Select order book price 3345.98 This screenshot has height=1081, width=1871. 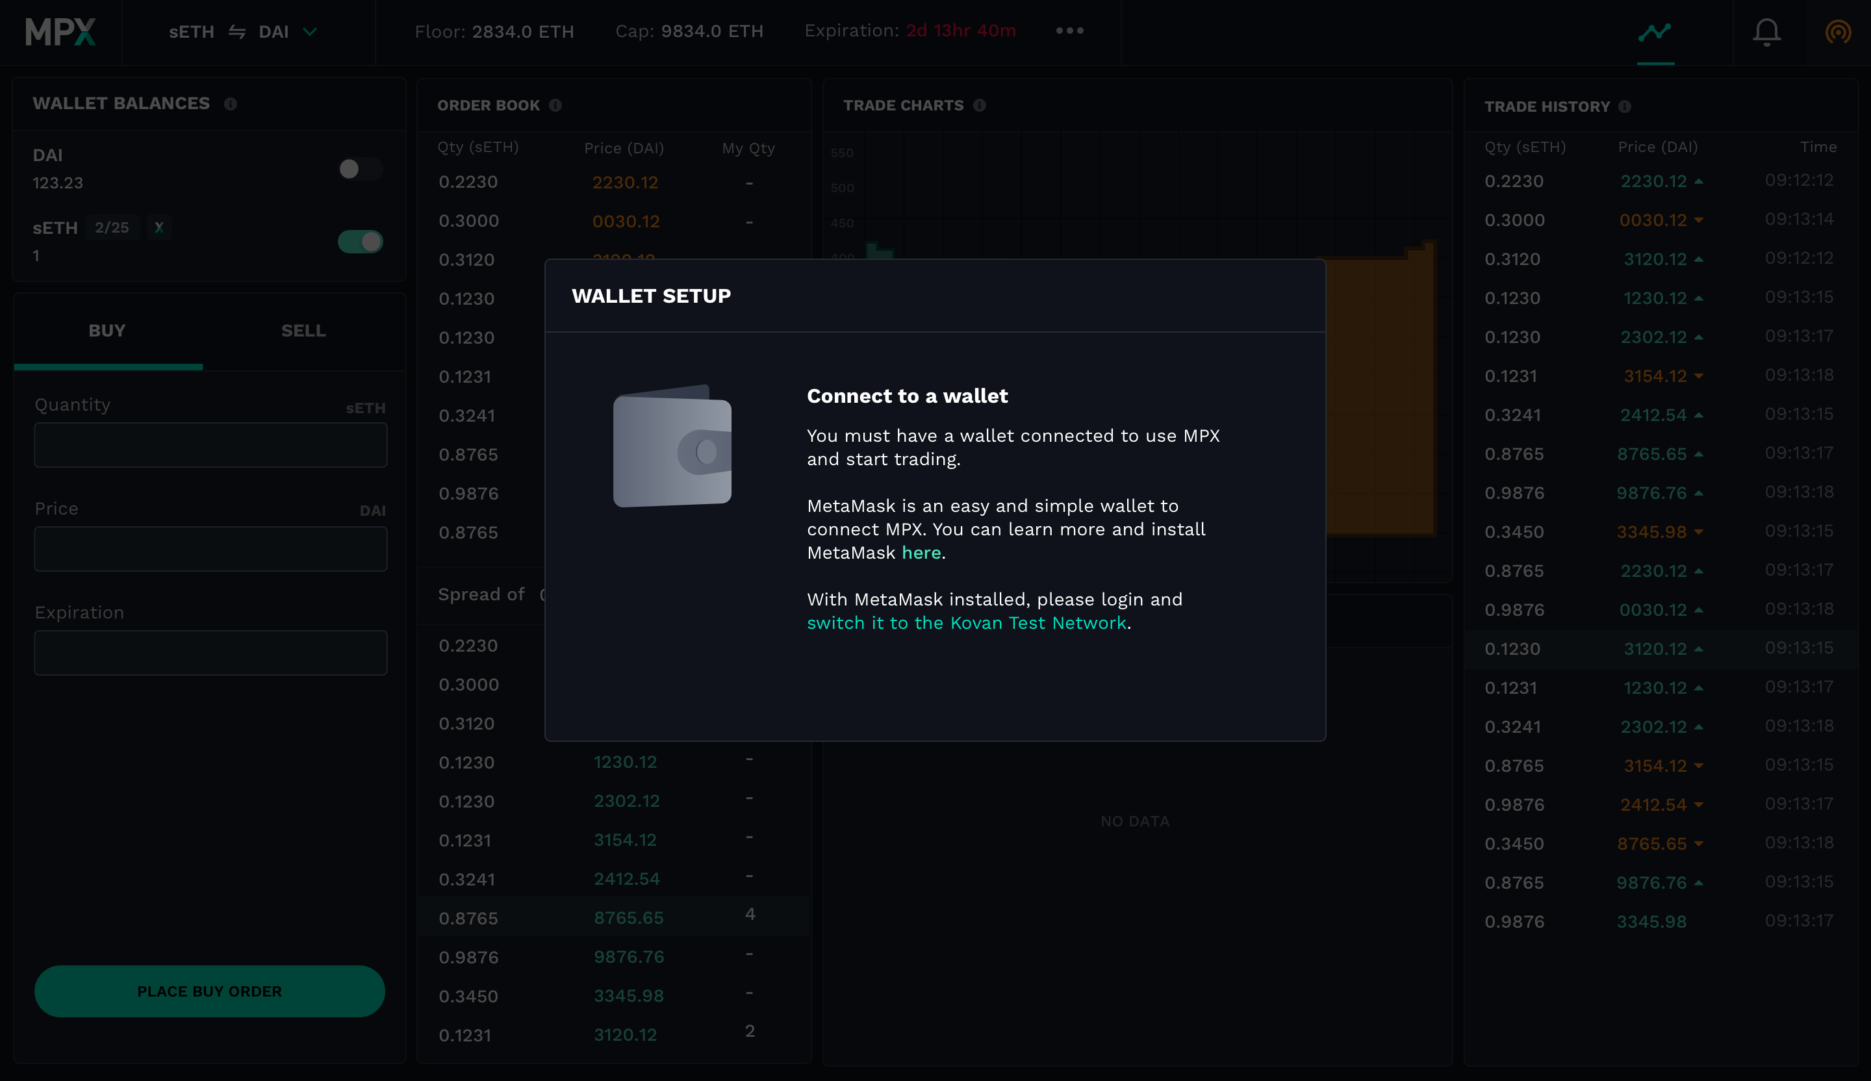point(629,996)
